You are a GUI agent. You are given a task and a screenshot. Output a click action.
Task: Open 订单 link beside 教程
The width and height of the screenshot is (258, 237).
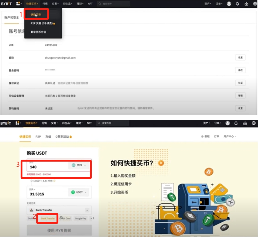coord(216,136)
